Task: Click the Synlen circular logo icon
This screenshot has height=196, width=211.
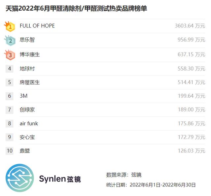Action: tap(20, 178)
